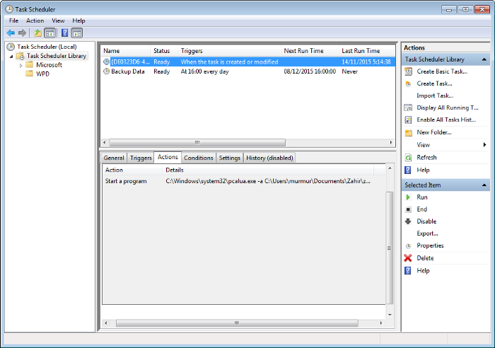Image resolution: width=495 pixels, height=348 pixels.
Task: Sort by the Status column header
Action: [x=163, y=51]
